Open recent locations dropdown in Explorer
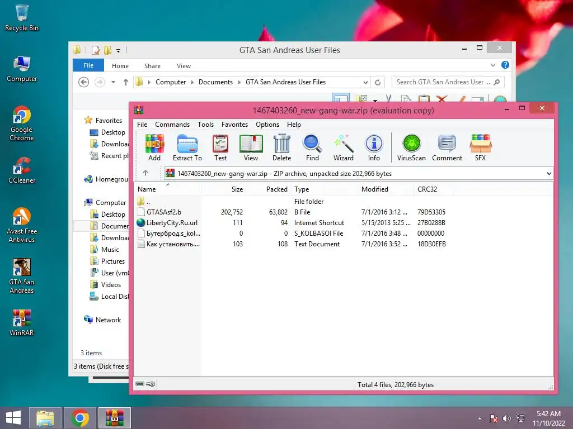This screenshot has width=573, height=429. coord(113,82)
